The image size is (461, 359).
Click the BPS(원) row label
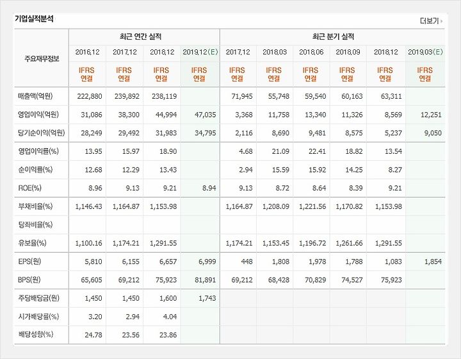[29, 280]
